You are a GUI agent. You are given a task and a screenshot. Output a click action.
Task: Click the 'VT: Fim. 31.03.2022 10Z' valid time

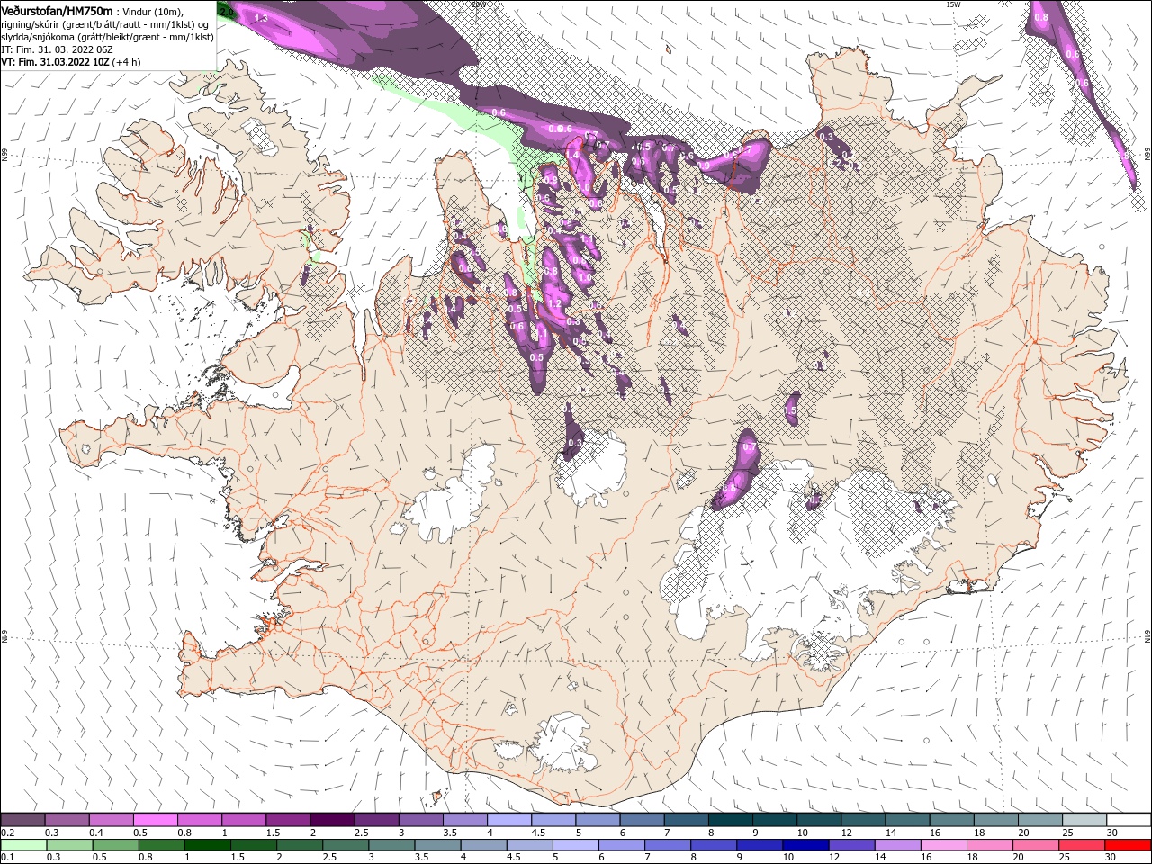point(55,62)
